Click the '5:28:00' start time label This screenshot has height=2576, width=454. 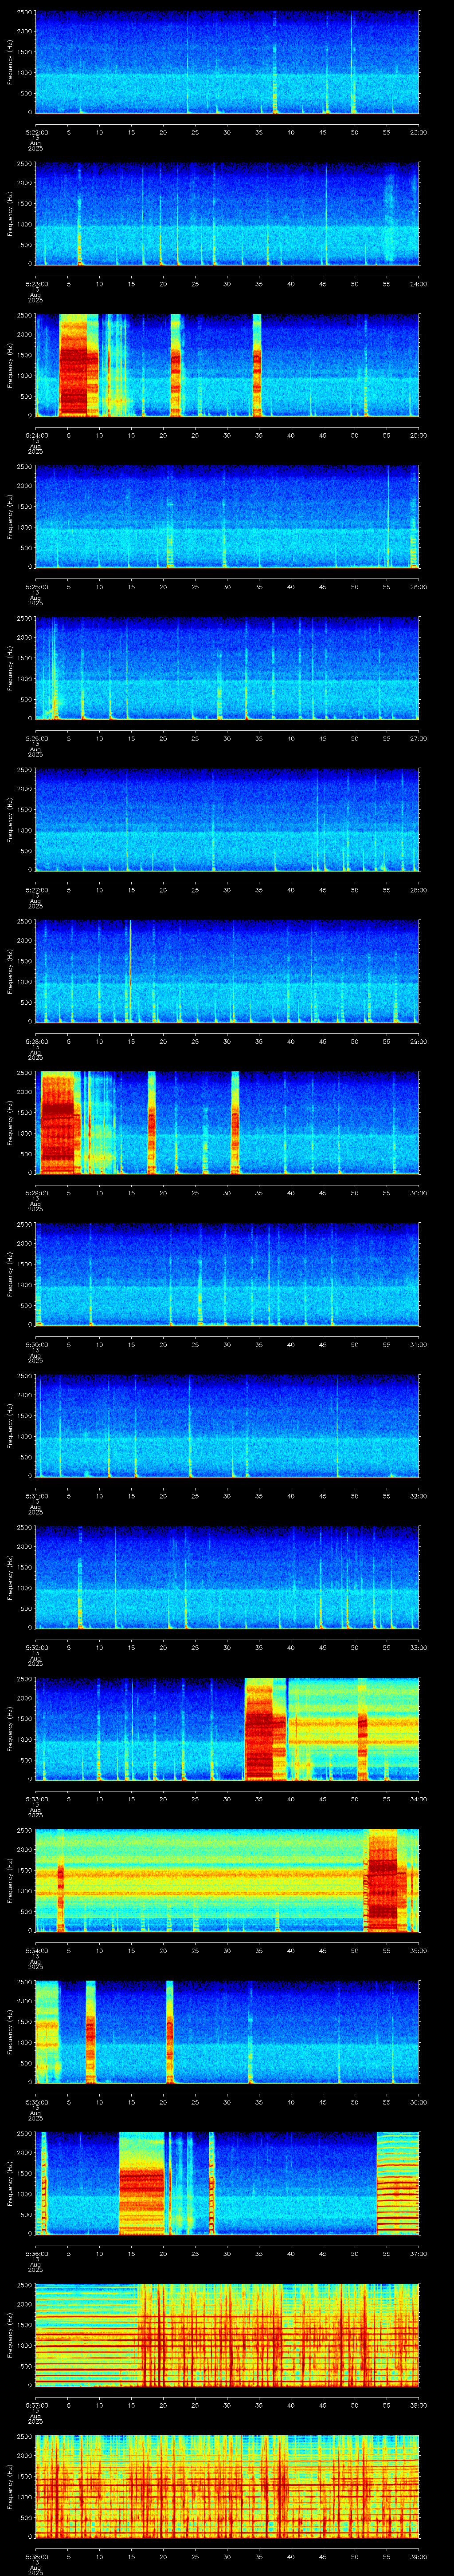(x=36, y=1041)
